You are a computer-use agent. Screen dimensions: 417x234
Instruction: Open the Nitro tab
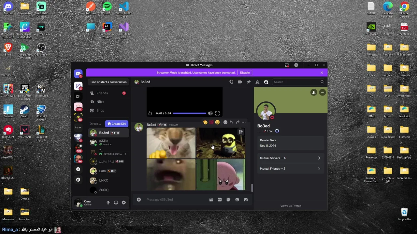coord(108,102)
